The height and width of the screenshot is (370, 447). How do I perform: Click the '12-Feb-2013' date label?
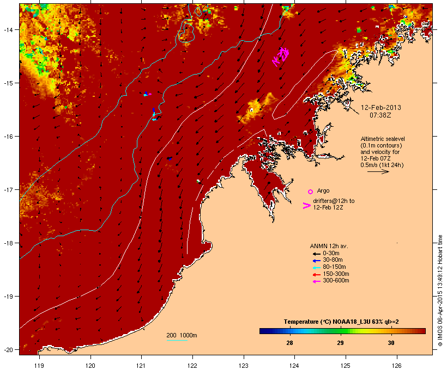381,108
